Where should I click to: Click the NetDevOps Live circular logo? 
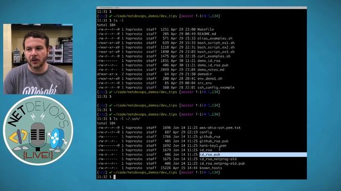pyautogui.click(x=38, y=131)
